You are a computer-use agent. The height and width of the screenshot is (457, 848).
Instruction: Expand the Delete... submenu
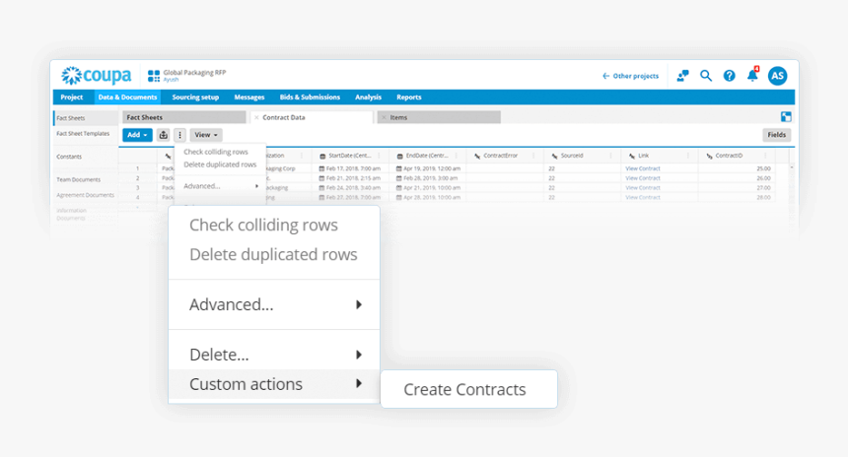click(x=274, y=355)
